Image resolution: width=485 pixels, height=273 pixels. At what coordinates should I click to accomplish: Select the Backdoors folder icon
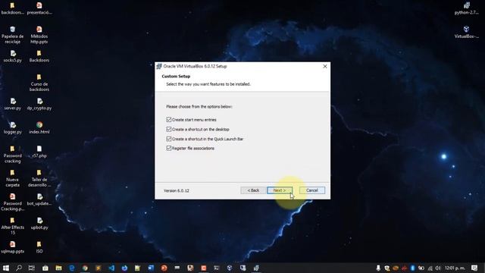pos(39,56)
